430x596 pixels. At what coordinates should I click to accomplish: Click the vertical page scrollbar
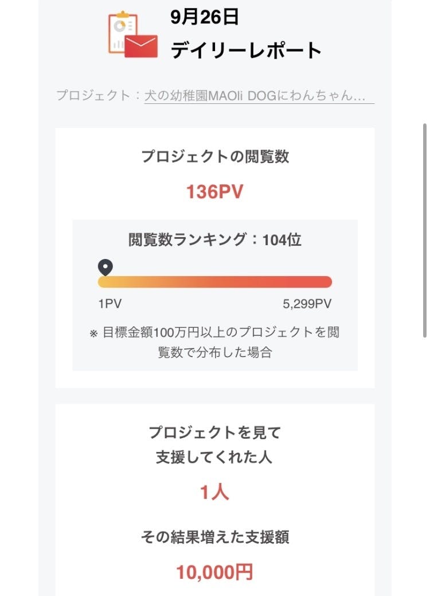424,230
